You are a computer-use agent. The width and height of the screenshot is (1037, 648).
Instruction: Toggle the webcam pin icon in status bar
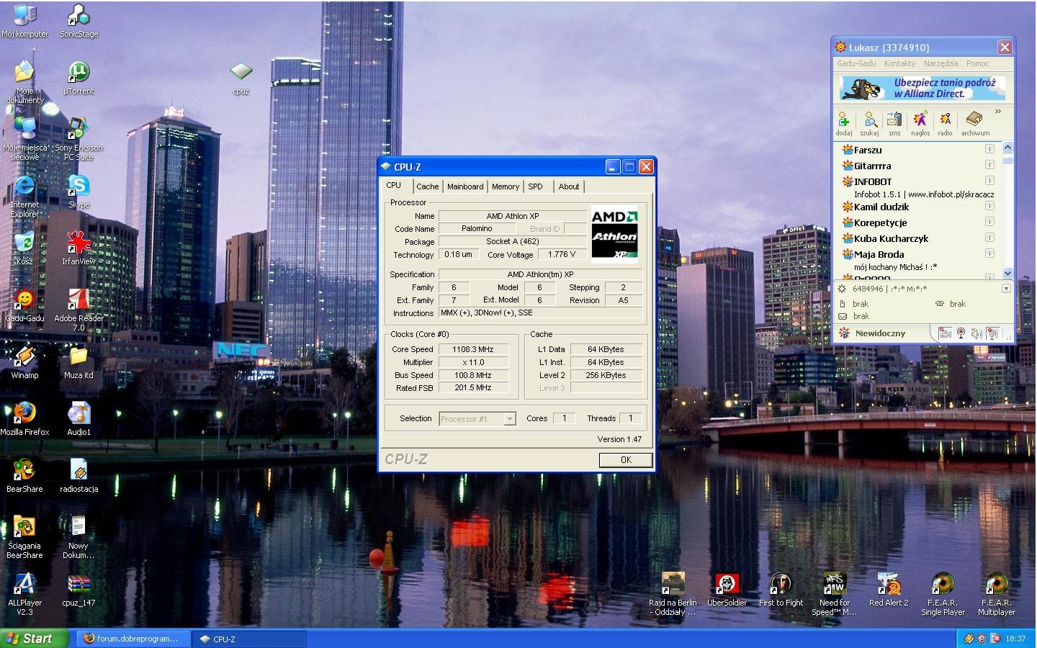pos(961,333)
